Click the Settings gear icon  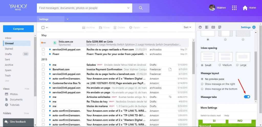click(x=254, y=27)
